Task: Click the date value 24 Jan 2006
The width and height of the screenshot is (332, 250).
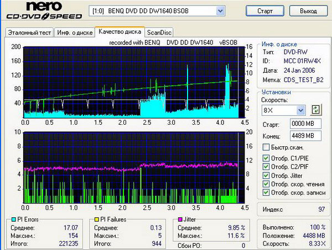Action: click(299, 70)
